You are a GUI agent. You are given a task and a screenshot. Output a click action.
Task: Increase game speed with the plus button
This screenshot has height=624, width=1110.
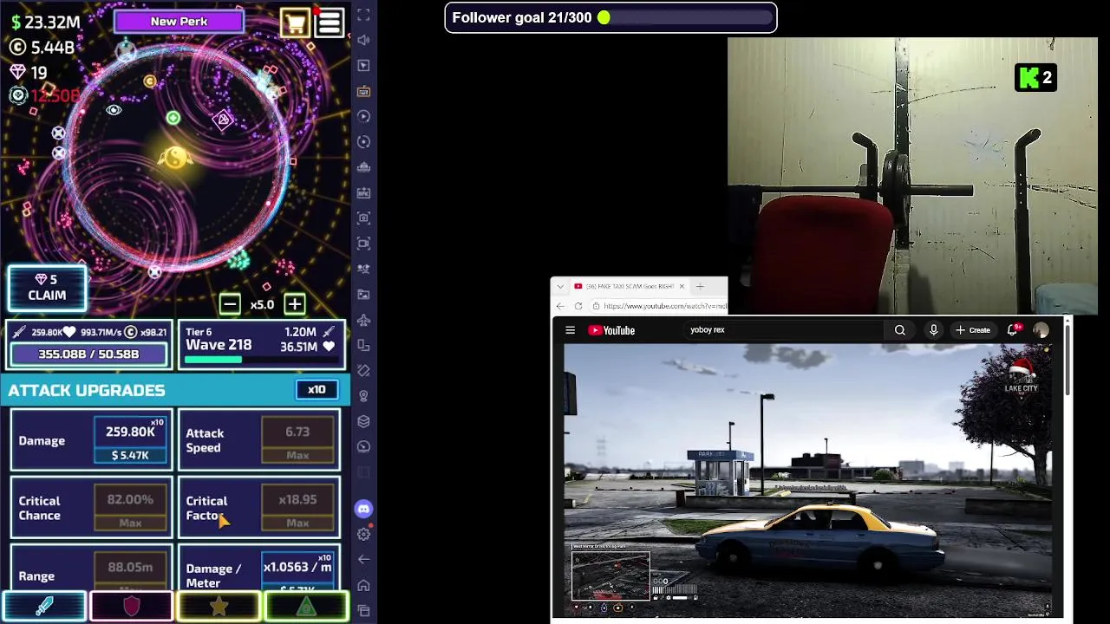point(295,304)
